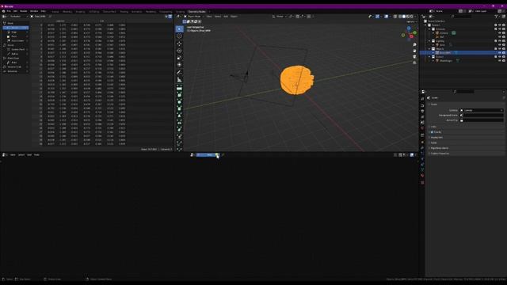Open the transform orientation Global dropdown

pyautogui.click(x=280, y=17)
